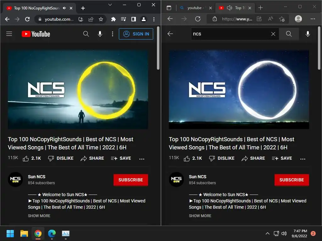Add page to Edge favorites star
This screenshot has height=241, width=322.
[x=282, y=19]
